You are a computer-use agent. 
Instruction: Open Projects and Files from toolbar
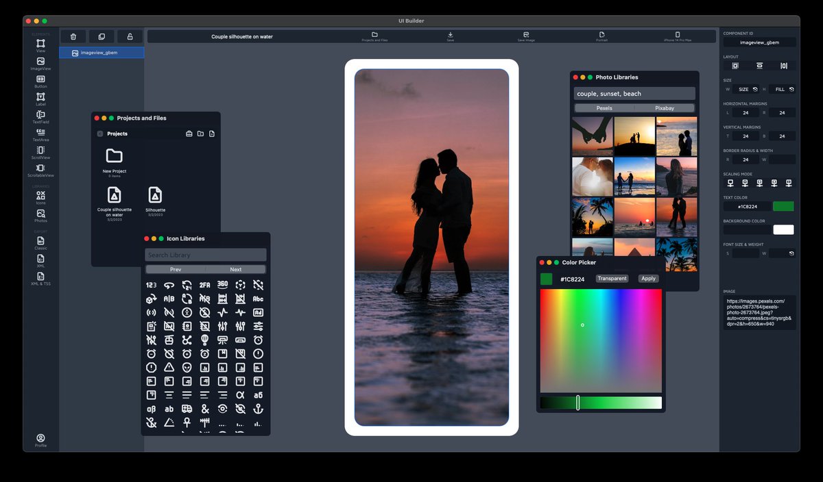point(374,36)
